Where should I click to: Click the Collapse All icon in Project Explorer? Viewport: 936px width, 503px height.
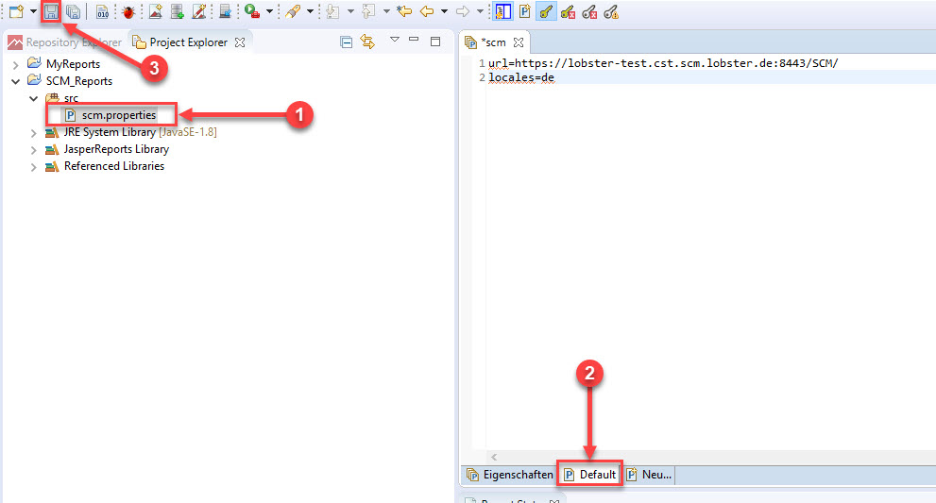pyautogui.click(x=346, y=42)
